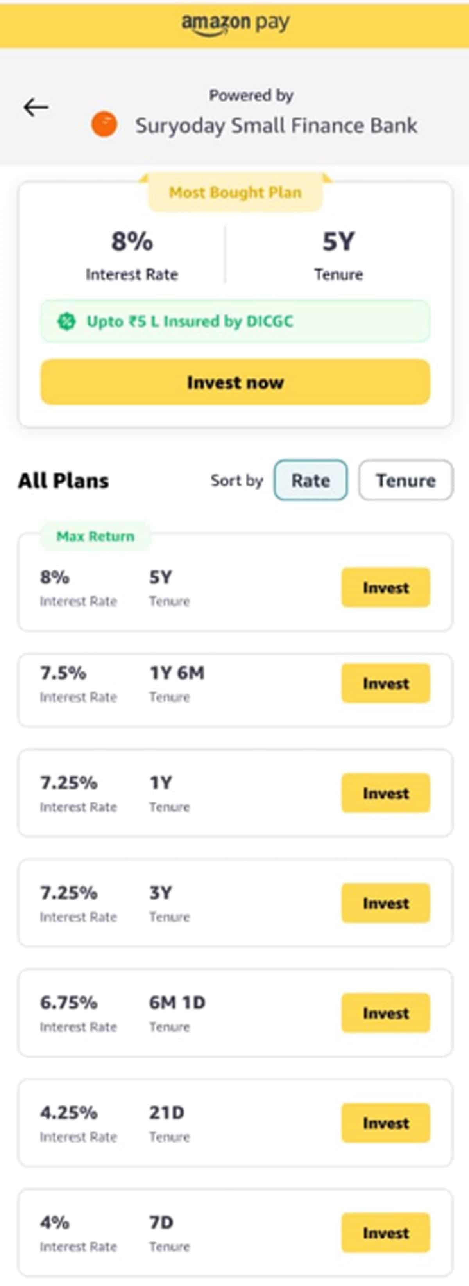This screenshot has height=1286, width=469.
Task: Invest in the 4.25% 21D plan
Action: point(385,1123)
